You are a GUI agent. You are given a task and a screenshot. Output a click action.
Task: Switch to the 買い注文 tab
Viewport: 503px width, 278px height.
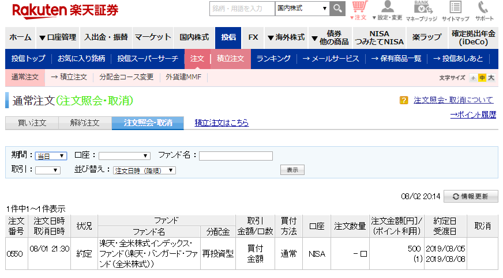pyautogui.click(x=32, y=123)
